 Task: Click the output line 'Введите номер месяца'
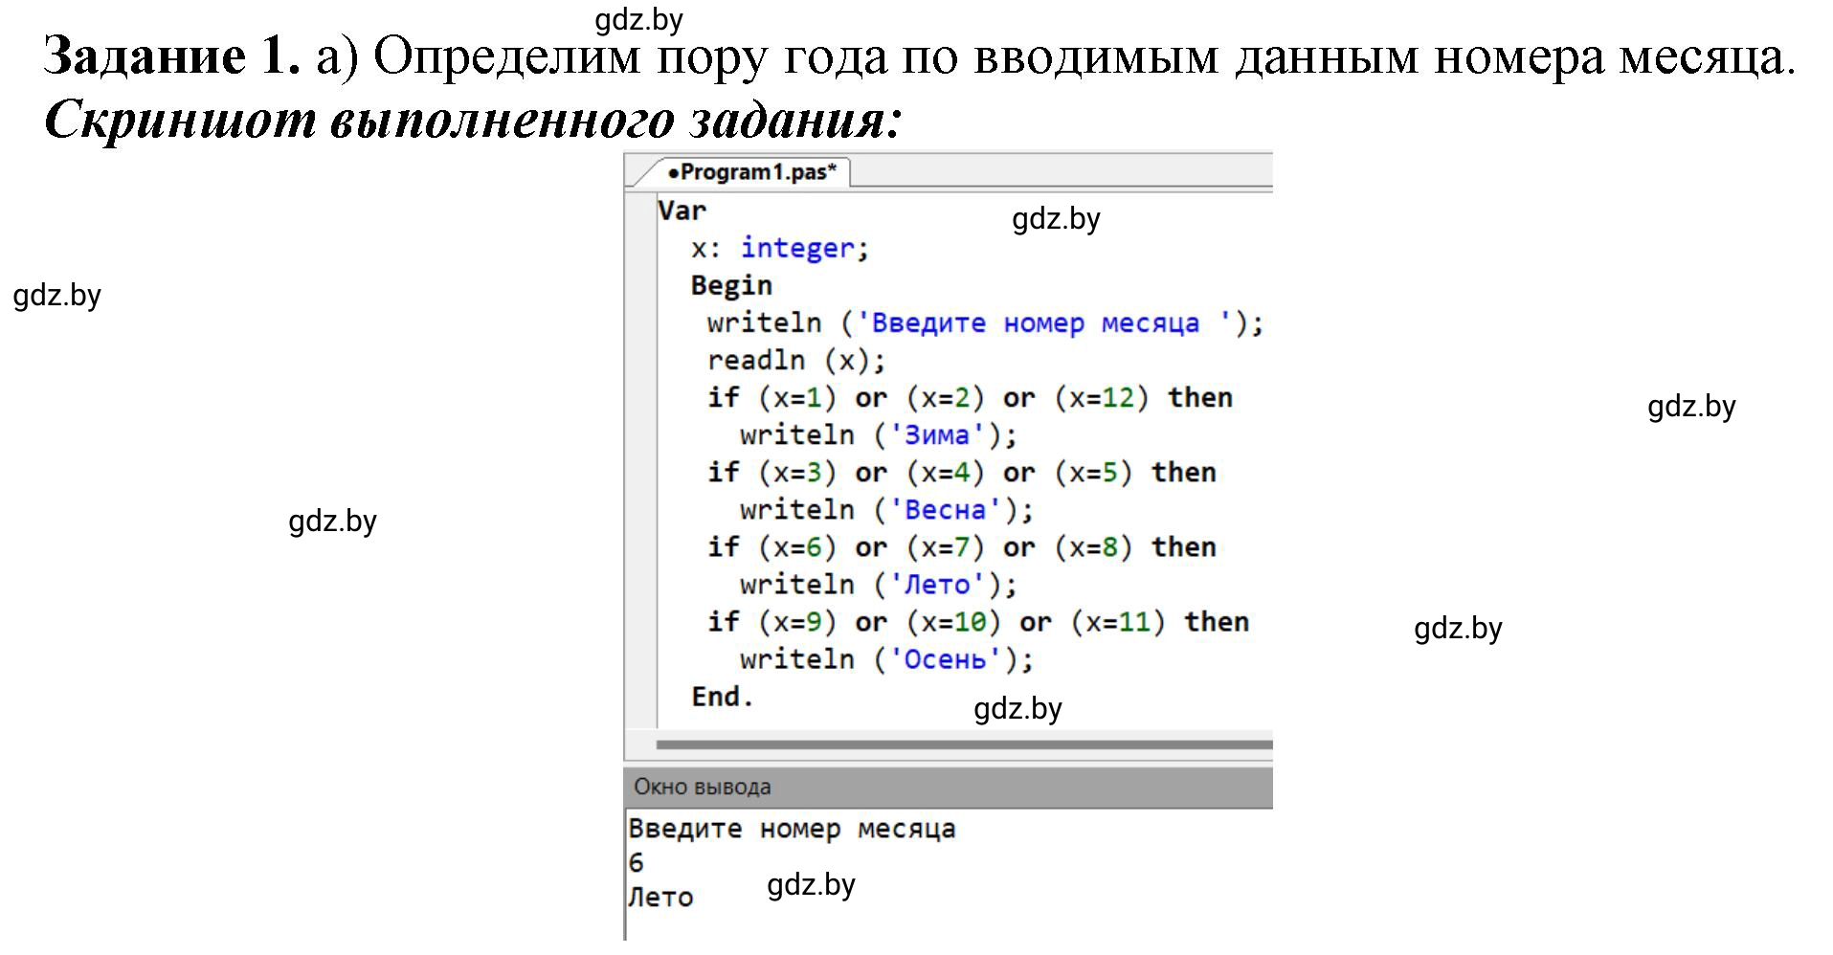click(x=792, y=829)
